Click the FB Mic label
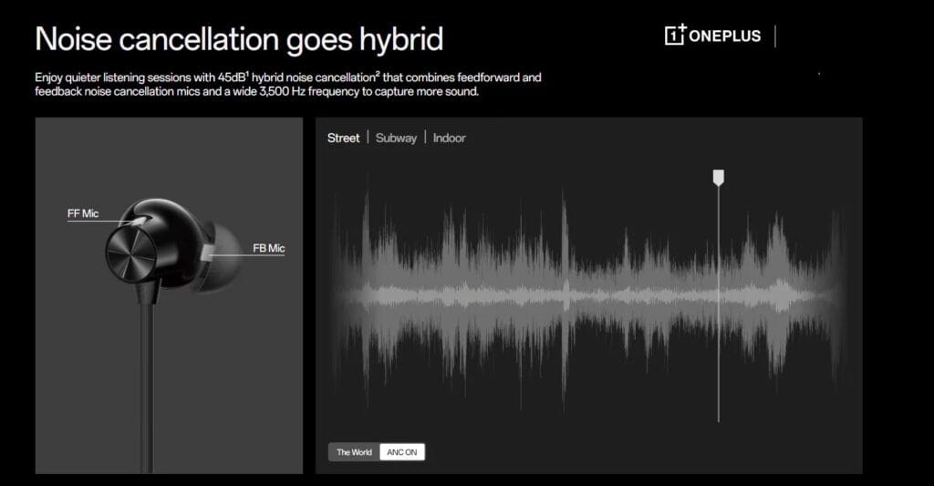This screenshot has height=486, width=934. pyautogui.click(x=269, y=248)
